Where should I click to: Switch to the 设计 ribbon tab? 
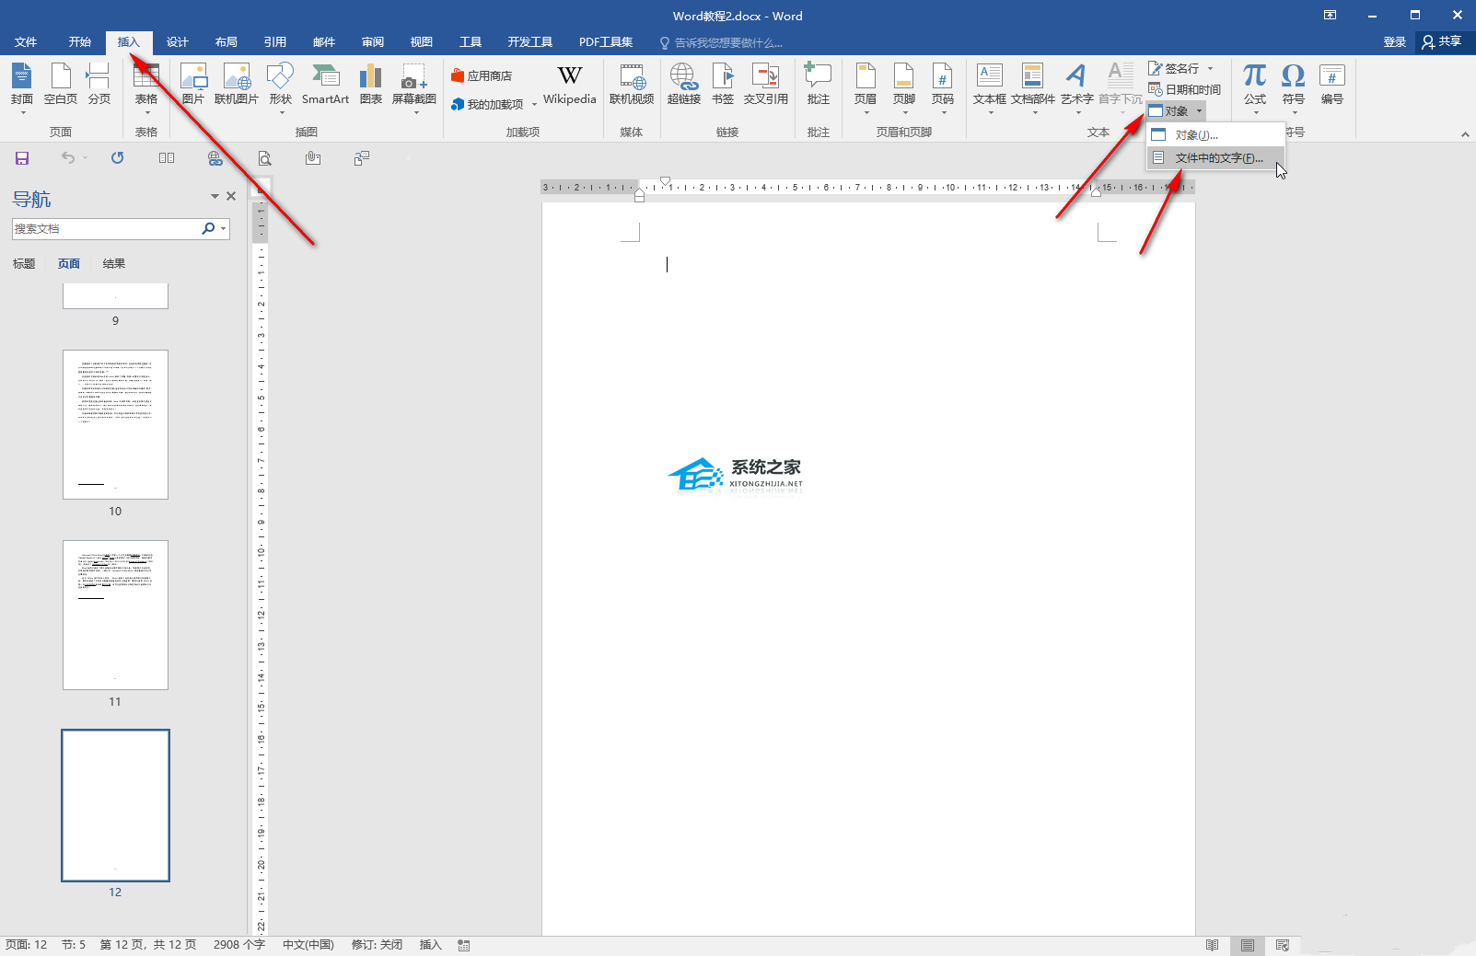(177, 42)
